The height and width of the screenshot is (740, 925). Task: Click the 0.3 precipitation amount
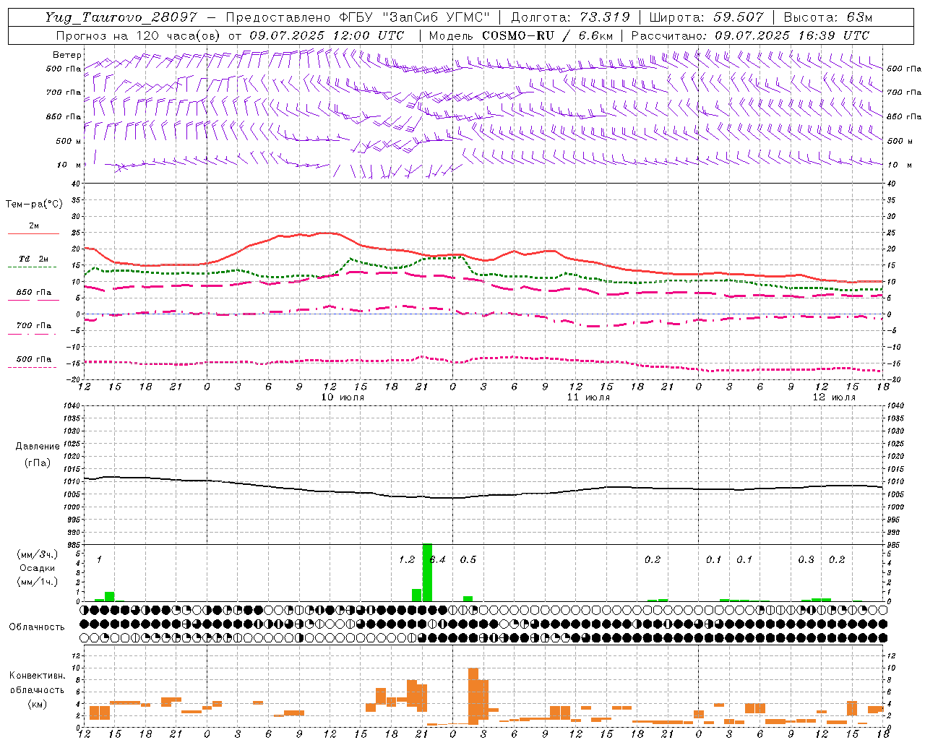coord(806,560)
